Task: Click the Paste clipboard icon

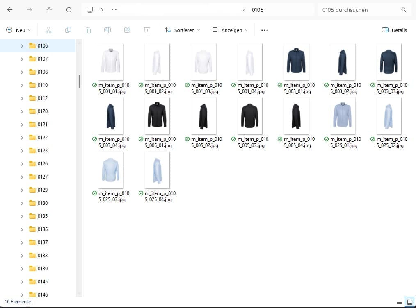Action: pyautogui.click(x=88, y=30)
